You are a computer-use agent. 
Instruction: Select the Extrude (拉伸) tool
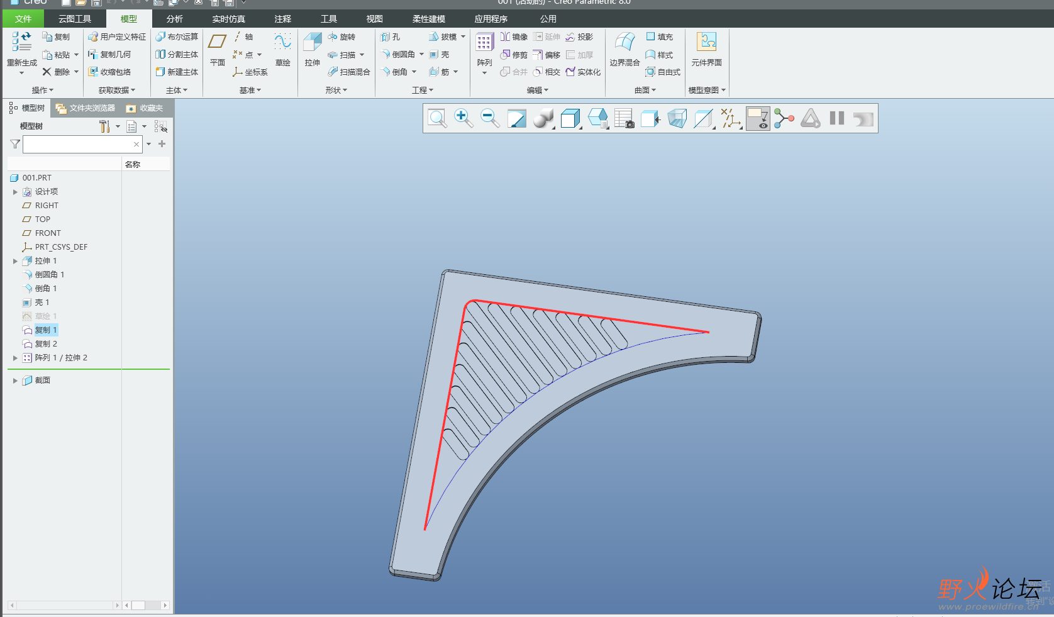coord(312,49)
